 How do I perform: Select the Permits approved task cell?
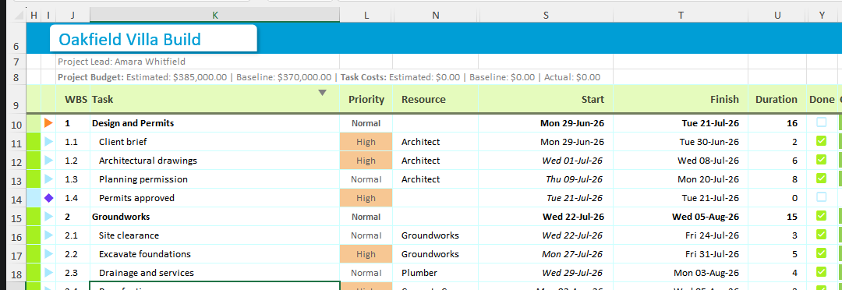click(215, 198)
